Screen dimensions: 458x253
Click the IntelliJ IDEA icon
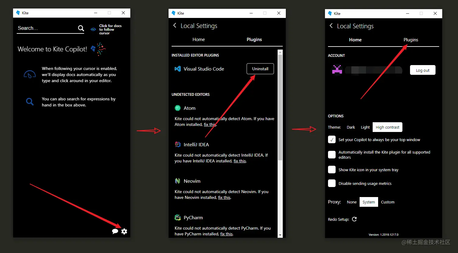tap(178, 144)
